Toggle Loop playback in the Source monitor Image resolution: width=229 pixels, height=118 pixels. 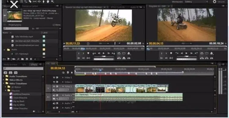point(119,53)
